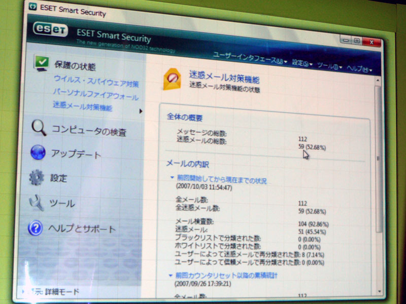The width and height of the screenshot is (406, 304).
Task: Click the wrench tools icon in the sidebar
Action: (36, 202)
